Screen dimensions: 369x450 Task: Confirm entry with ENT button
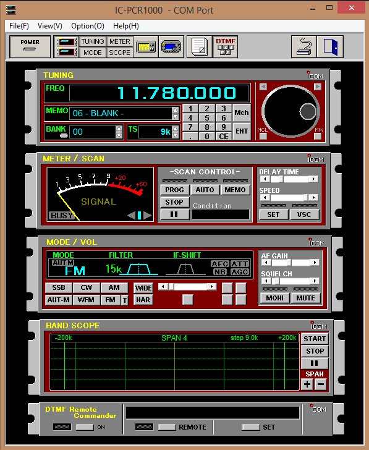tap(241, 131)
